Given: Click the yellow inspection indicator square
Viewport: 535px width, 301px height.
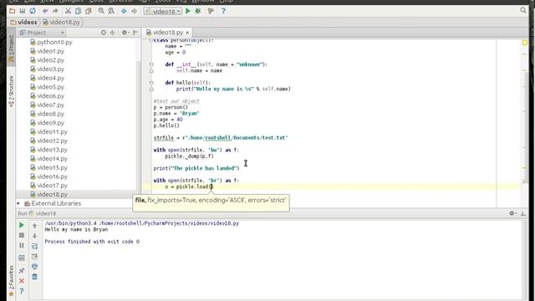Looking at the screenshot, I should tap(524, 43).
